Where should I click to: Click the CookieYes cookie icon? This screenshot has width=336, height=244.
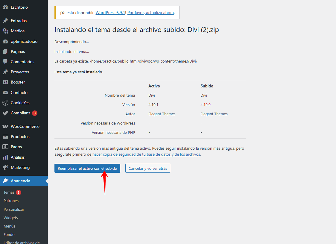pyautogui.click(x=5, y=103)
